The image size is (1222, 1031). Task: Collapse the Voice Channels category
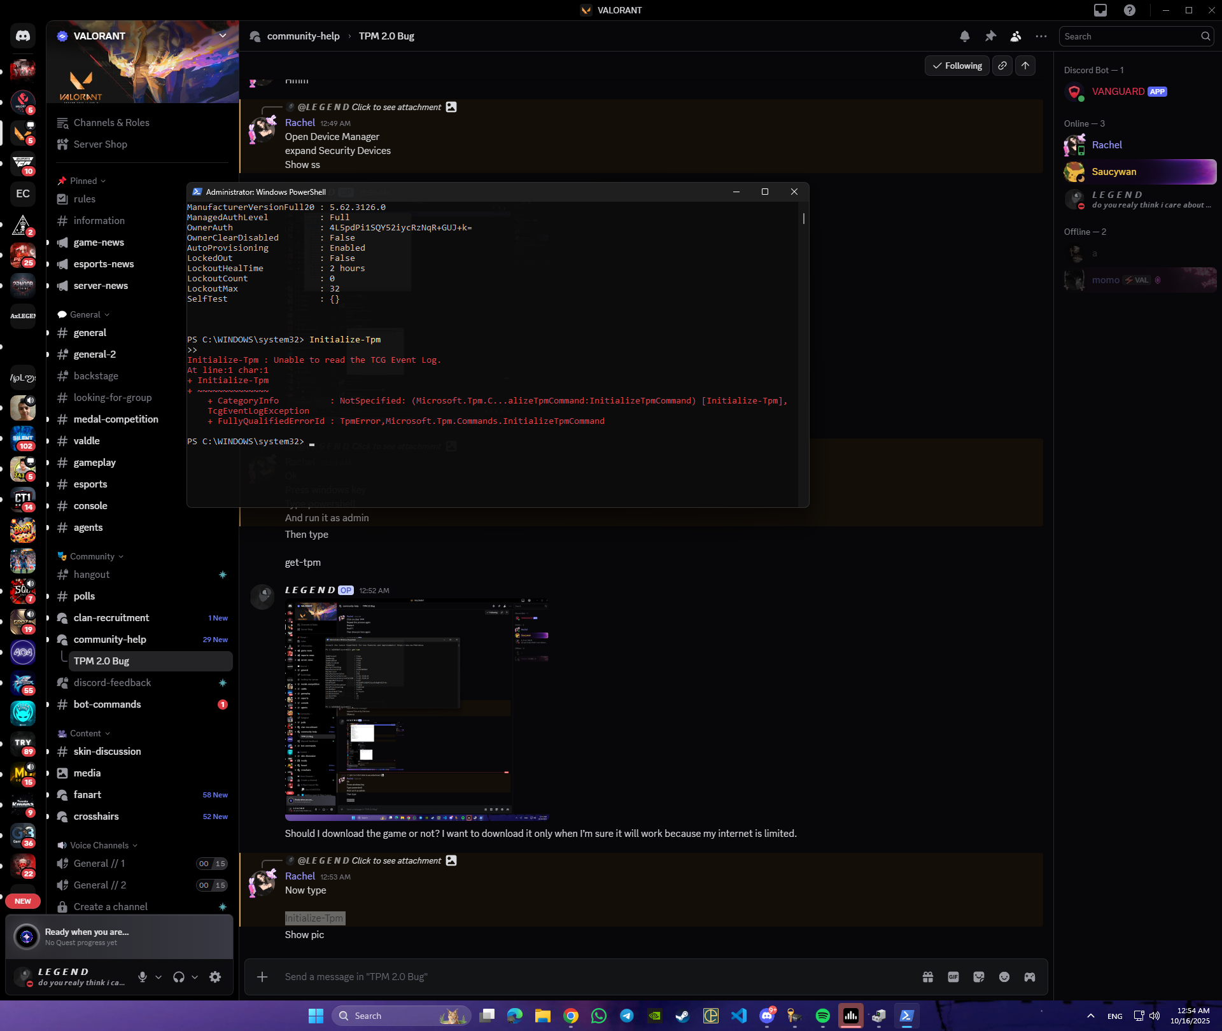(99, 845)
